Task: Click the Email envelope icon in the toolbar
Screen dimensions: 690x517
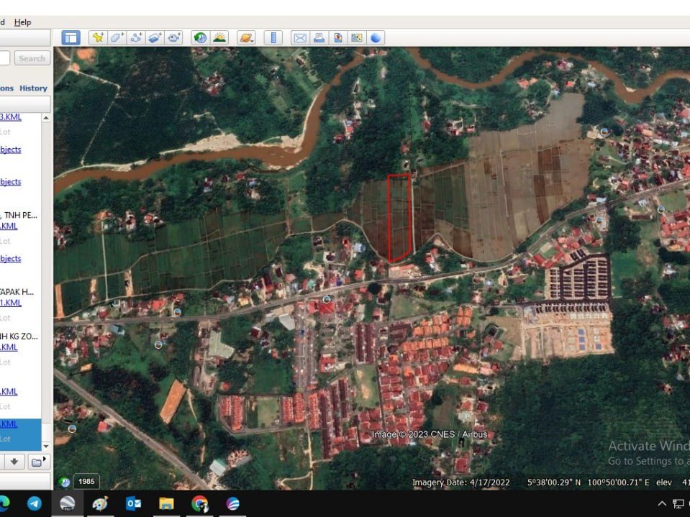Action: [x=300, y=38]
